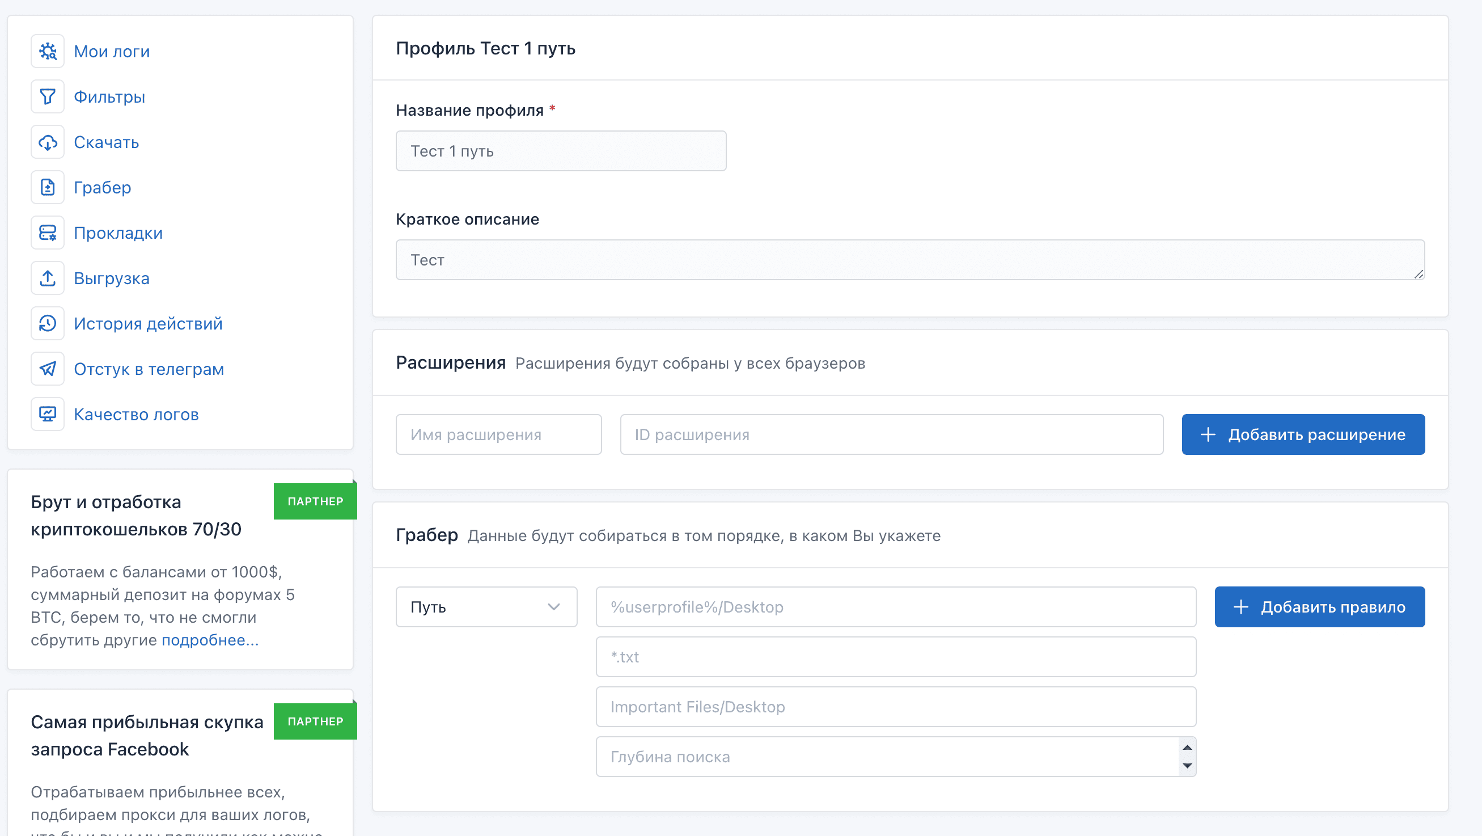Click the server icon for Прокладки
1482x836 pixels.
(48, 233)
